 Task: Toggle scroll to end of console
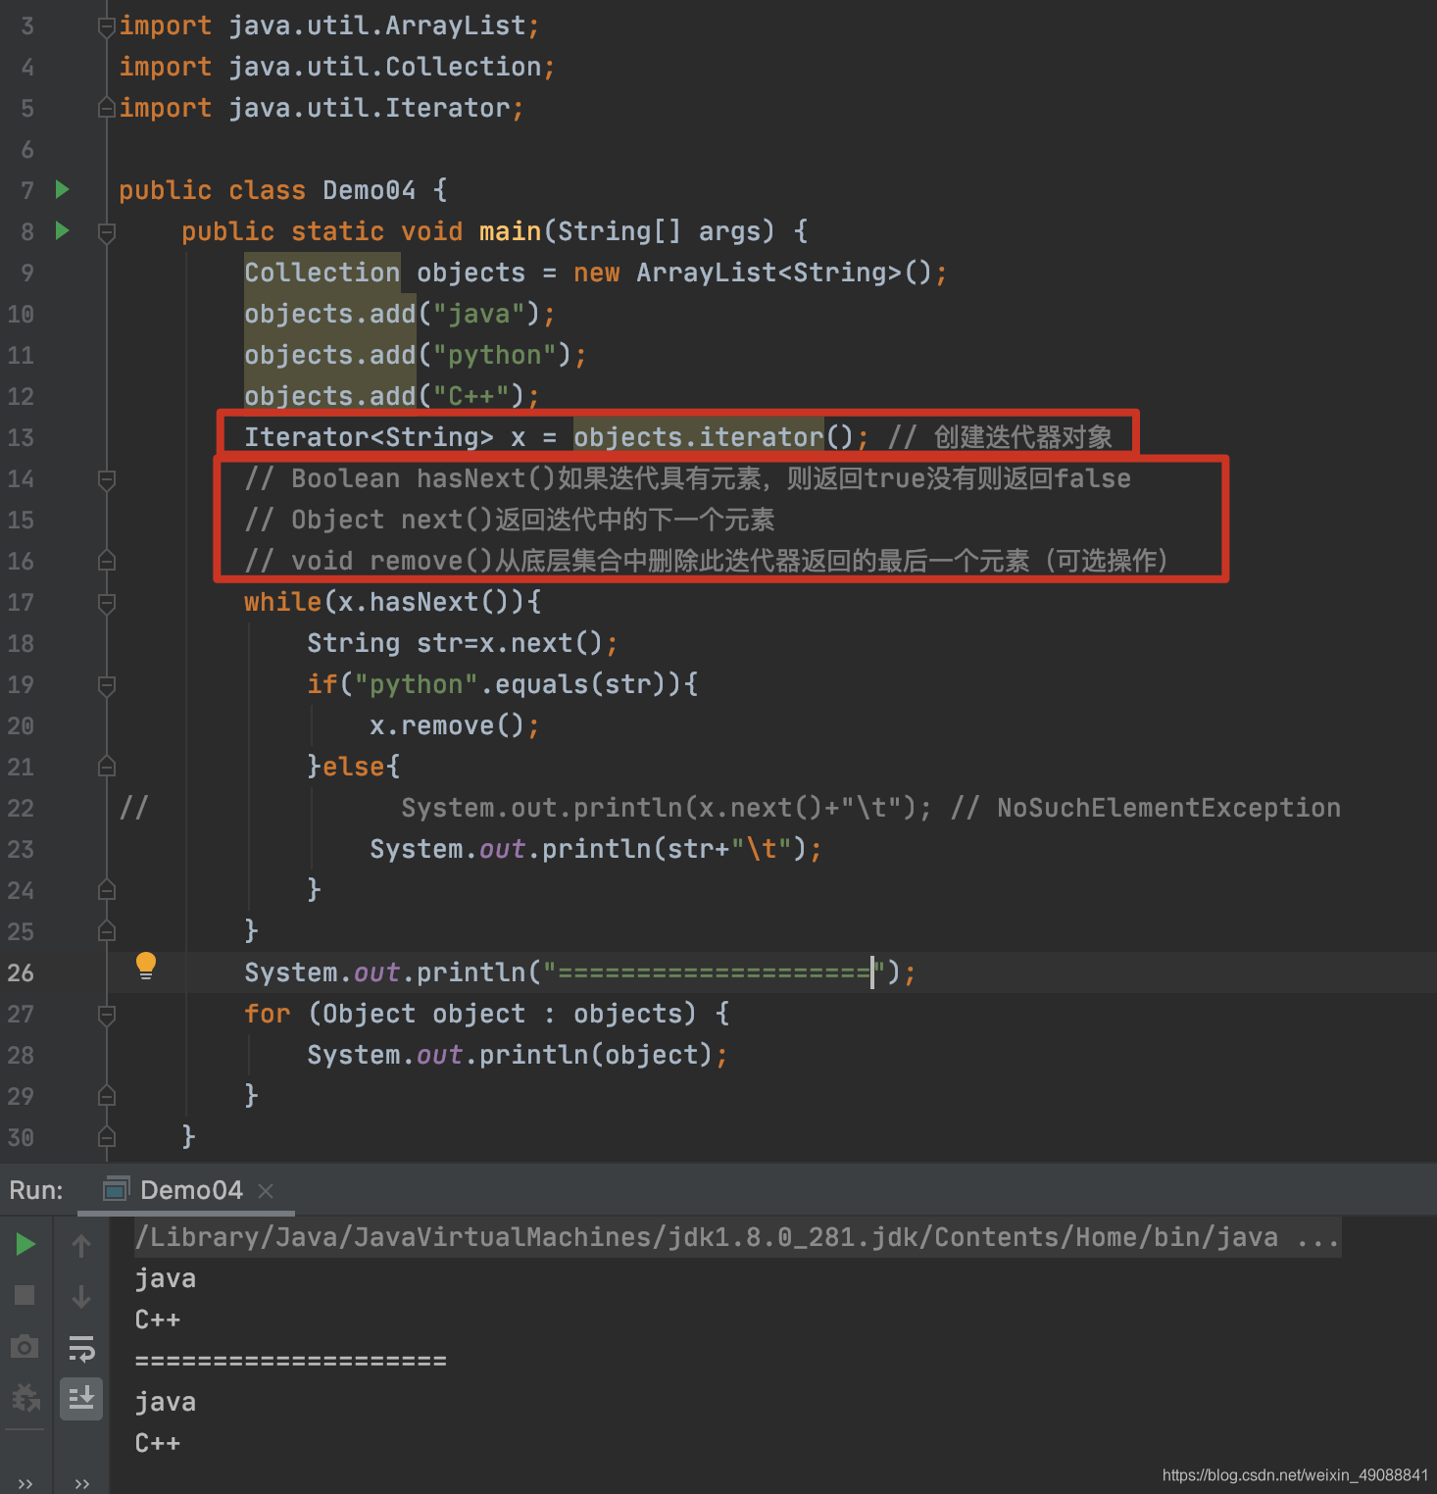(x=81, y=1398)
